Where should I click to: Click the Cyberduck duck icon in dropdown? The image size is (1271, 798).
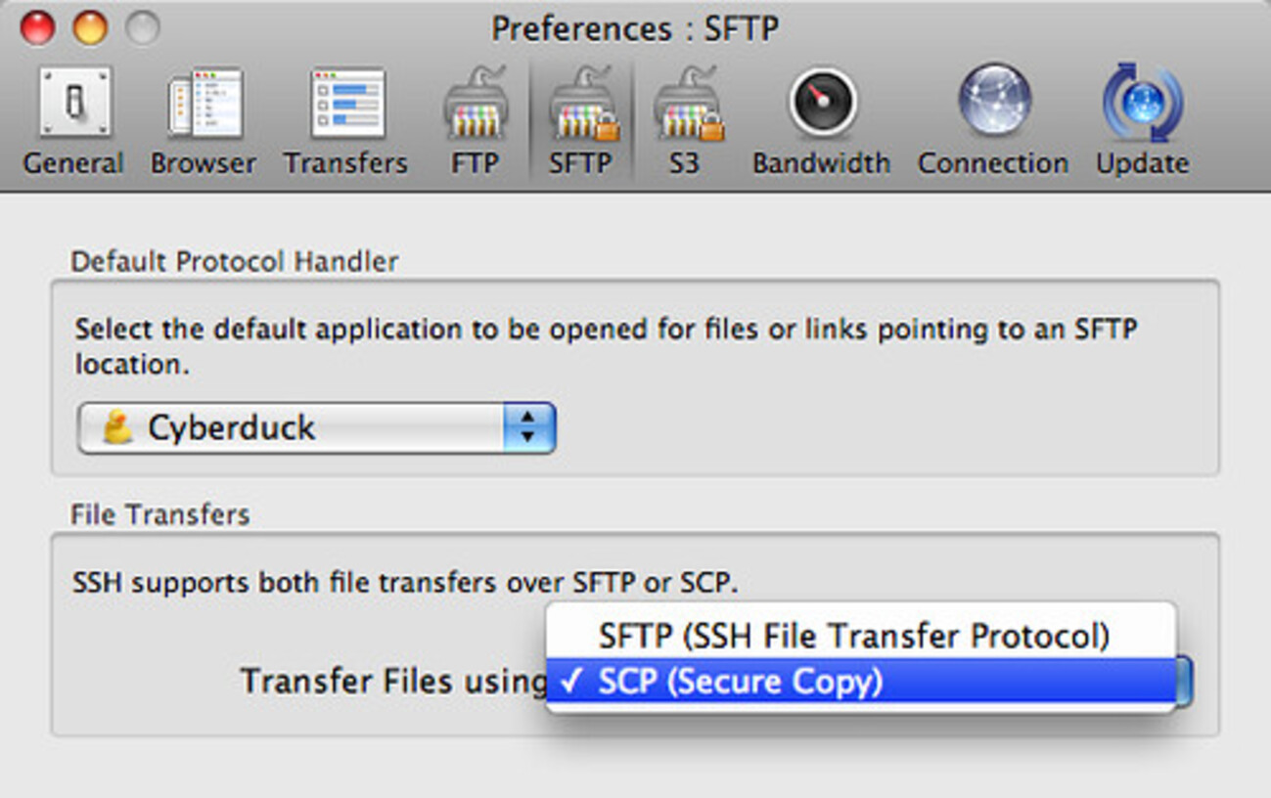point(117,427)
